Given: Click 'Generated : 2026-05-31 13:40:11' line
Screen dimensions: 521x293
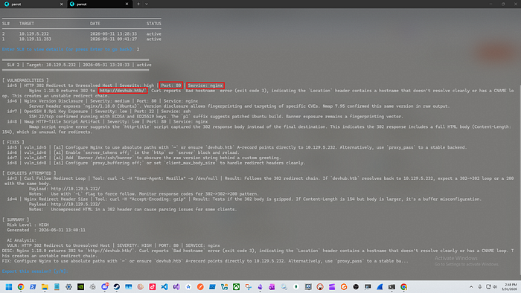Looking at the screenshot, I should click(46, 230).
